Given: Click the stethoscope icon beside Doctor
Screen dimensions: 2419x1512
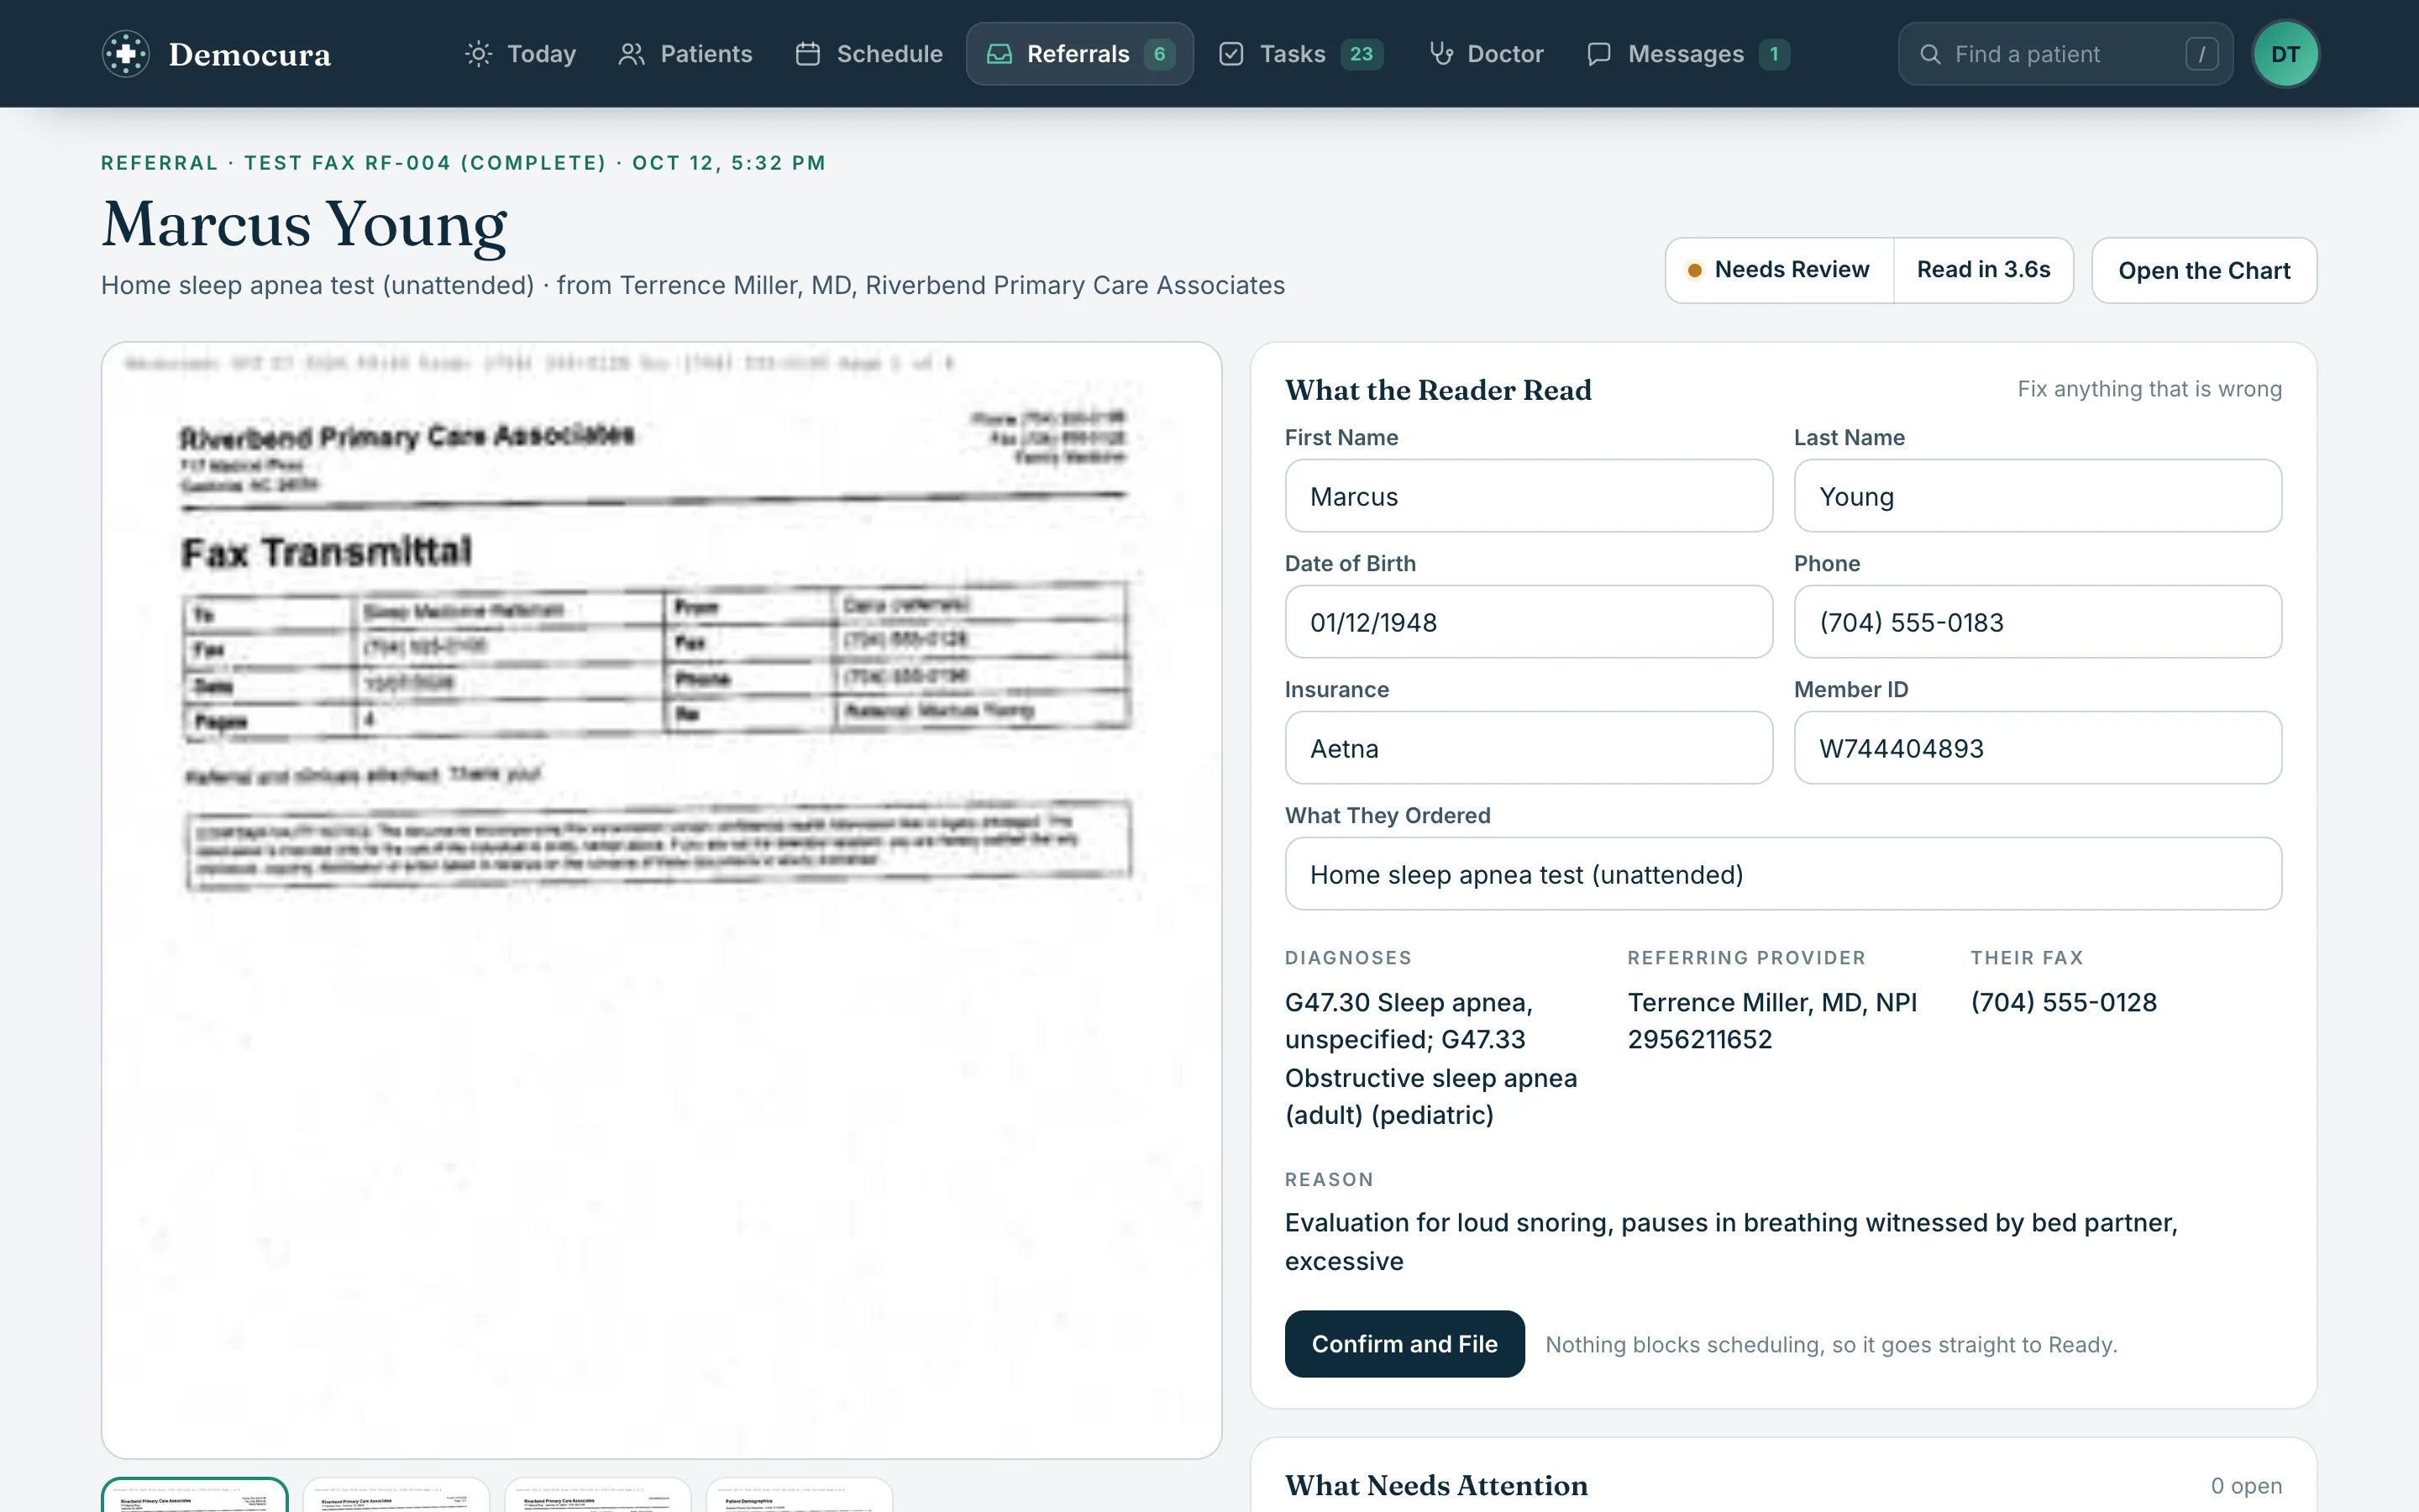Looking at the screenshot, I should [x=1440, y=54].
